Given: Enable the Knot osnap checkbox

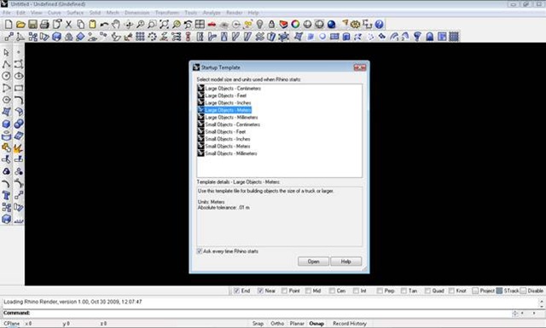Looking at the screenshot, I should click(x=451, y=291).
